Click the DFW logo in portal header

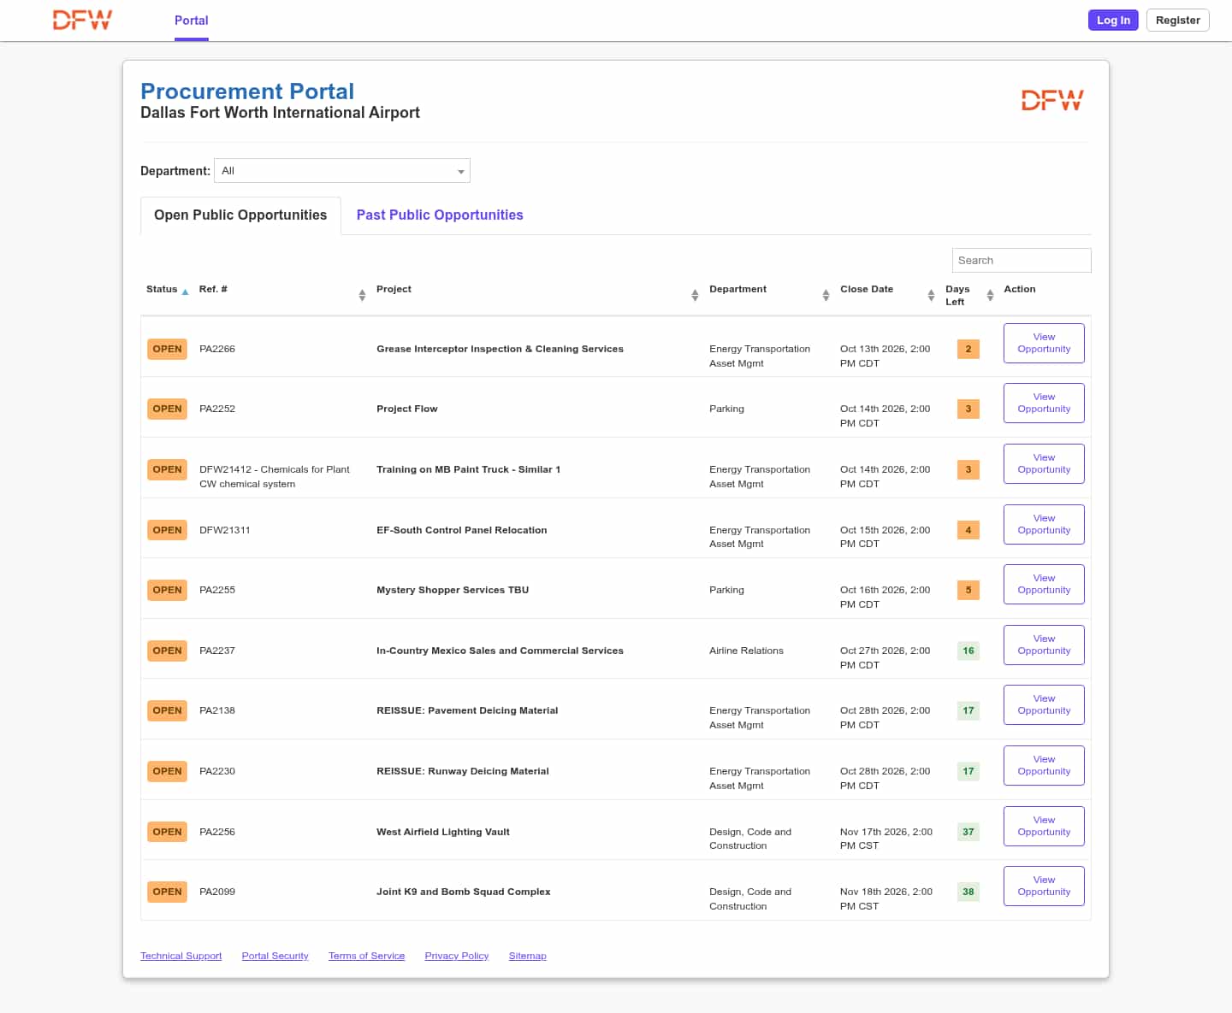coord(1052,101)
